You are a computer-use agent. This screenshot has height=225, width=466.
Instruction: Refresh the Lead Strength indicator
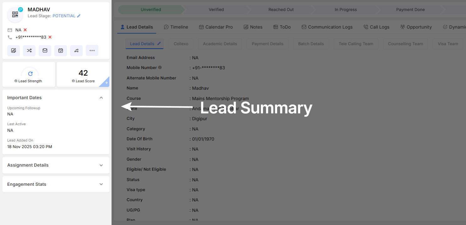pyautogui.click(x=30, y=74)
